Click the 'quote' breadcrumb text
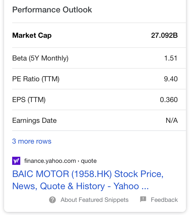Screen dimensions: 190x215 [x=89, y=161]
